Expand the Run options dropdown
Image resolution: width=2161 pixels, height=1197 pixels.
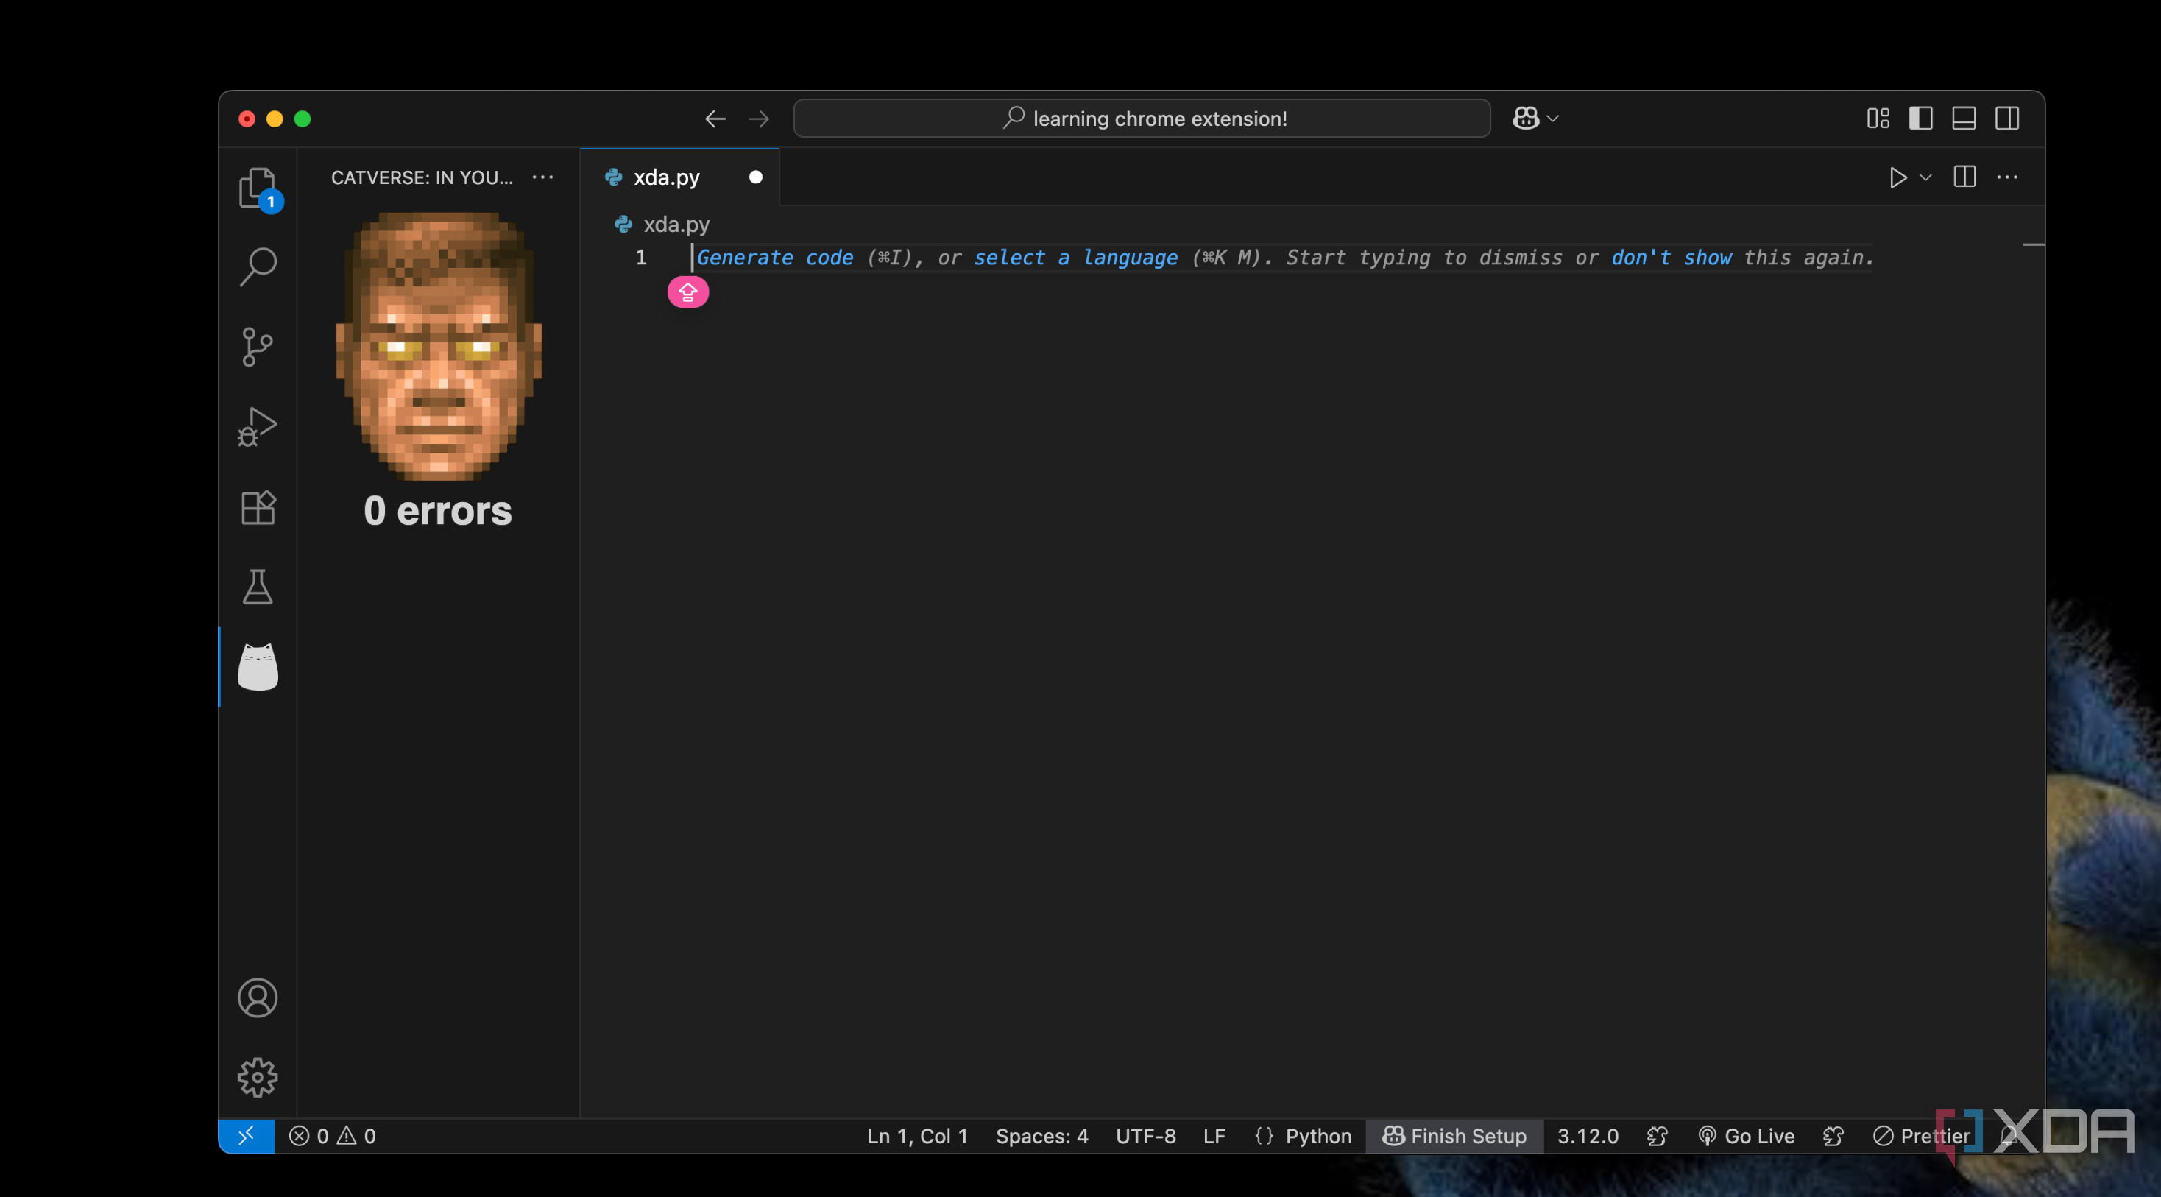click(x=1926, y=177)
